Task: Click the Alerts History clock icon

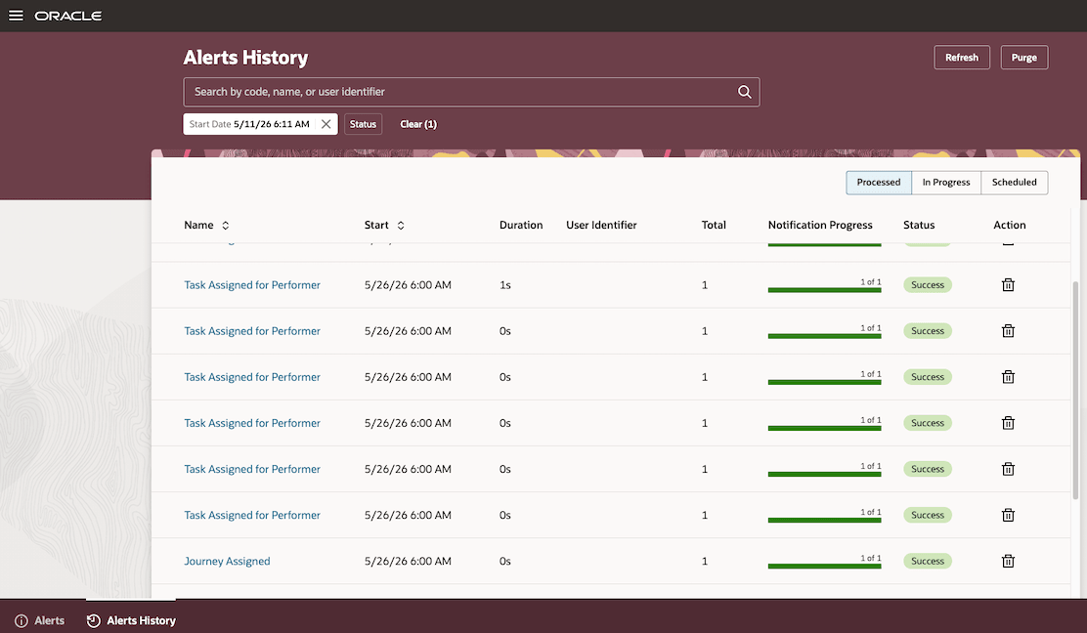Action: pyautogui.click(x=94, y=620)
